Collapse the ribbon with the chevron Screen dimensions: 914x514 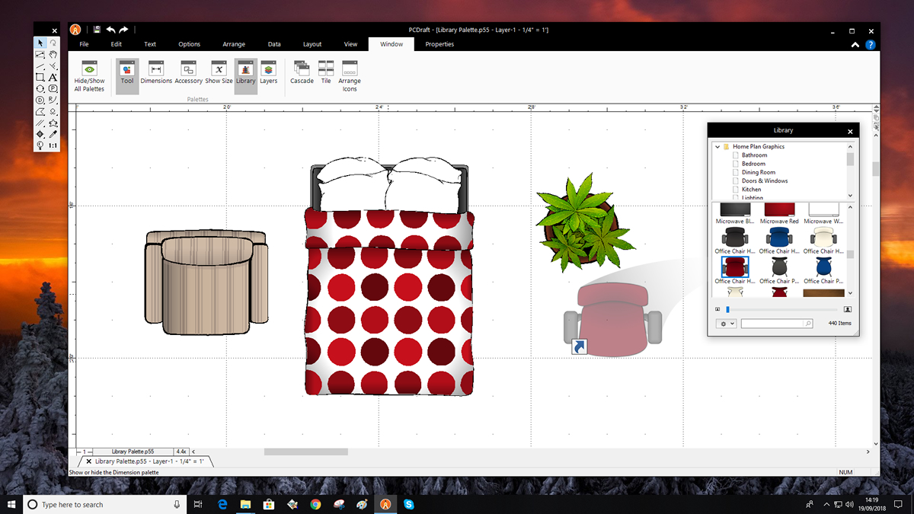click(x=856, y=45)
